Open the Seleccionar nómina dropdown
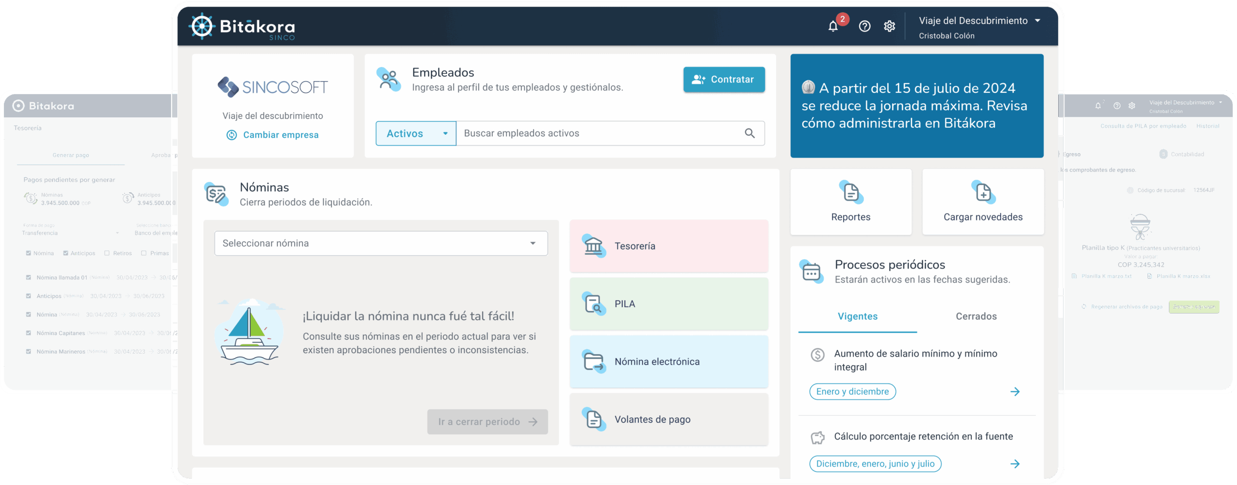This screenshot has height=485, width=1237. [x=381, y=243]
